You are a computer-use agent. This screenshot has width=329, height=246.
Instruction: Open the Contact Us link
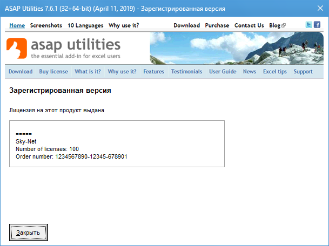pyautogui.click(x=249, y=25)
